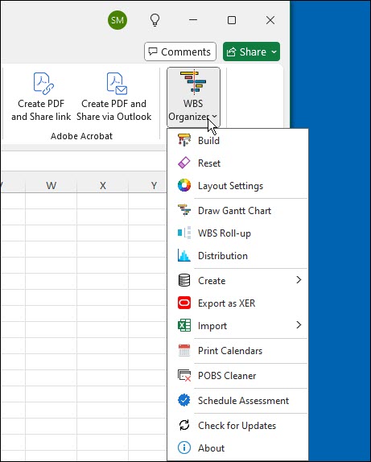This screenshot has width=371, height=462.
Task: Expand the Create submenu arrow
Action: point(299,280)
